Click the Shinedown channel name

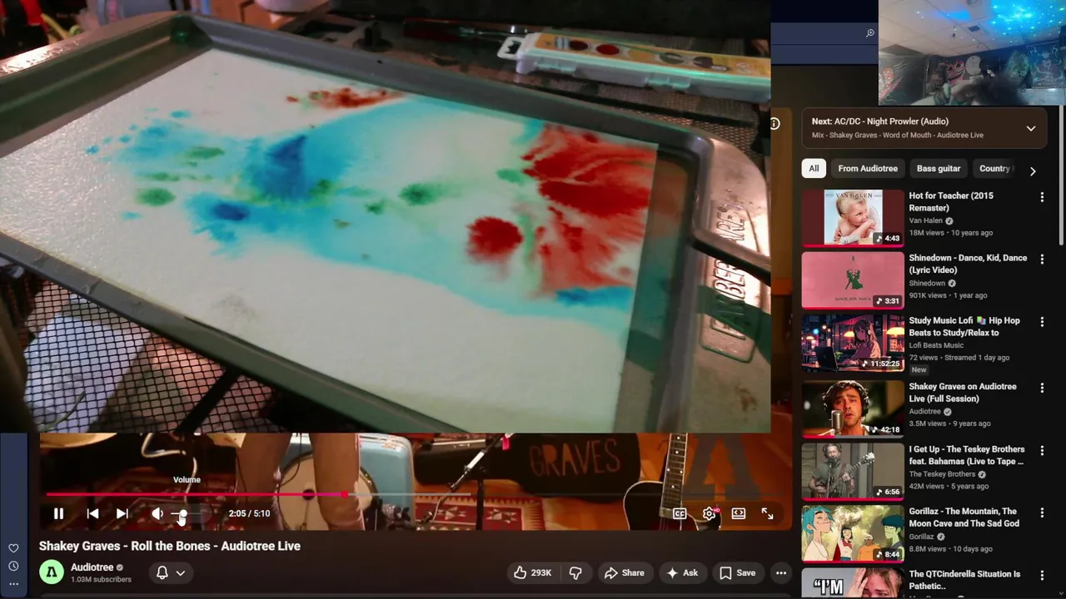coord(927,283)
